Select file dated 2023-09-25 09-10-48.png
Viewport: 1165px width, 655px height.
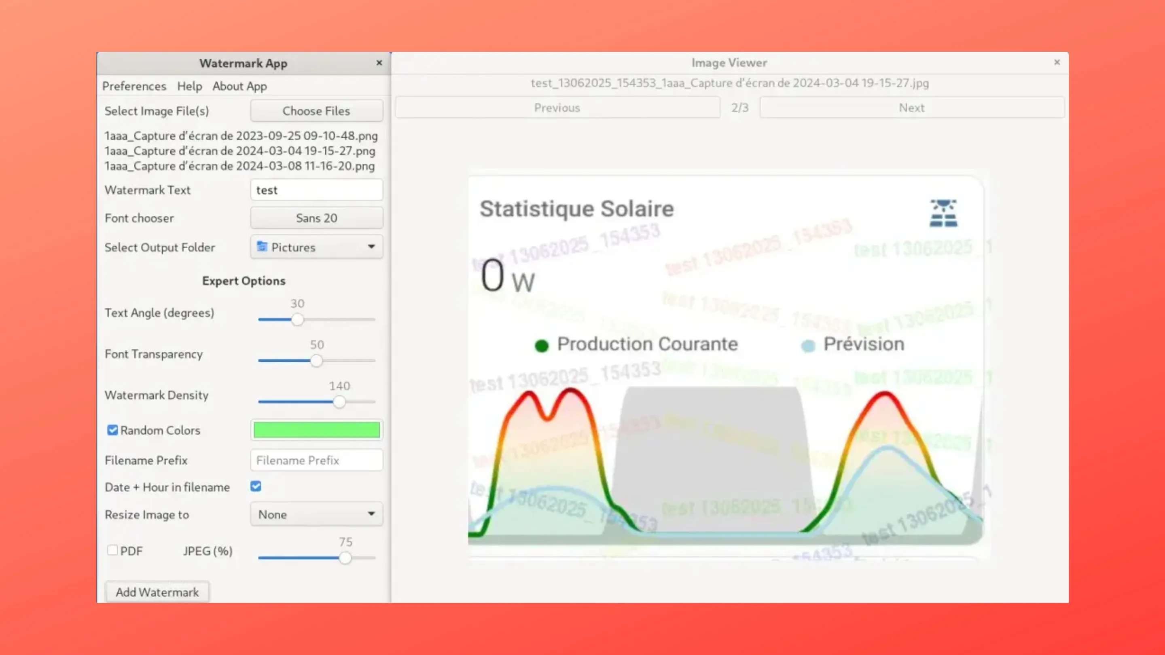pyautogui.click(x=241, y=135)
